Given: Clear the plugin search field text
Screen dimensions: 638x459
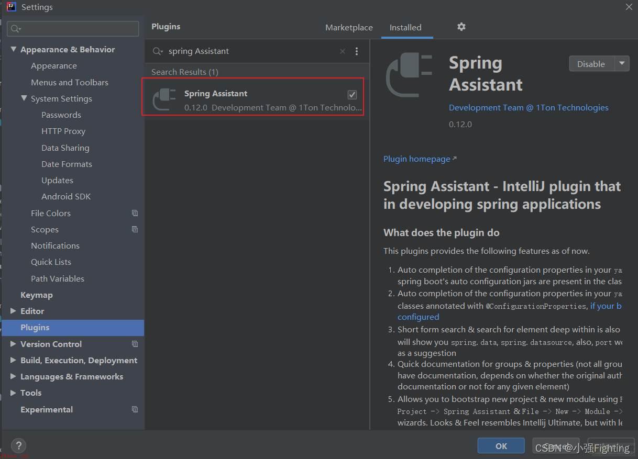Looking at the screenshot, I should pyautogui.click(x=343, y=51).
